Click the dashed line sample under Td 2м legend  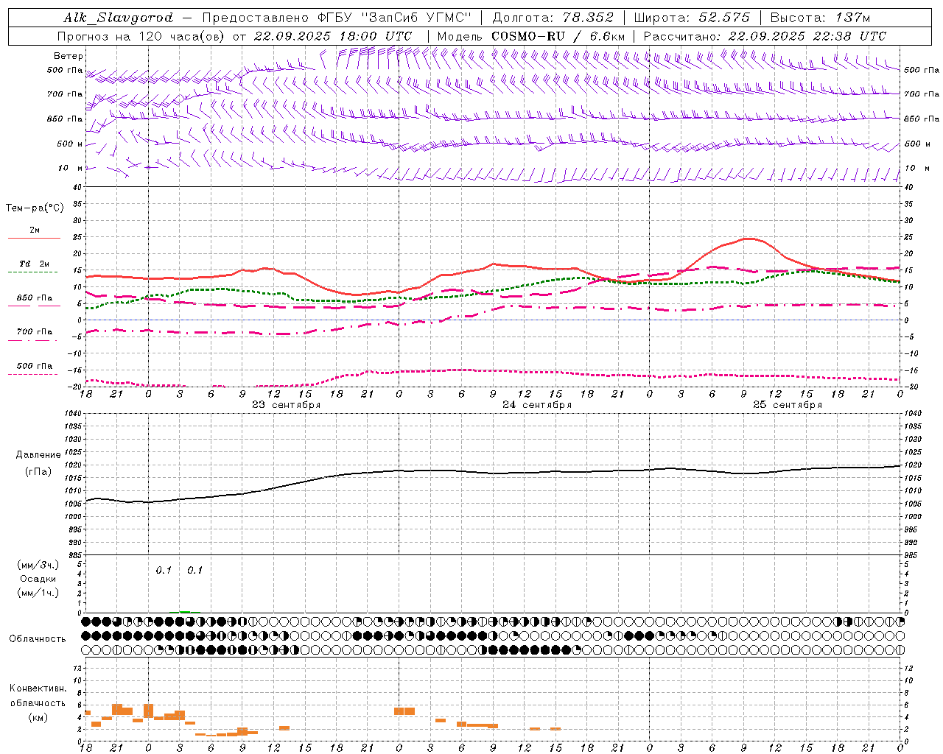(x=33, y=272)
